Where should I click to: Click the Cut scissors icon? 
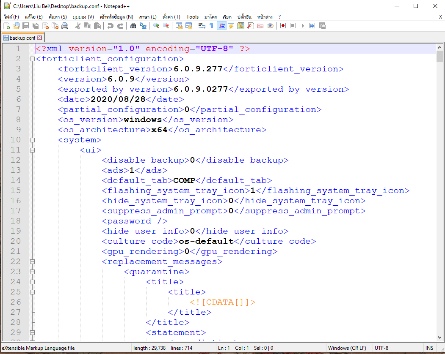(x=77, y=26)
